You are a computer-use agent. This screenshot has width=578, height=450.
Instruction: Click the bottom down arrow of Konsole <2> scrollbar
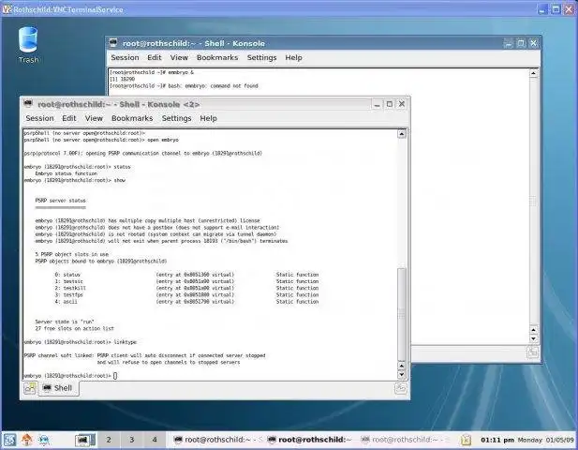(x=402, y=374)
